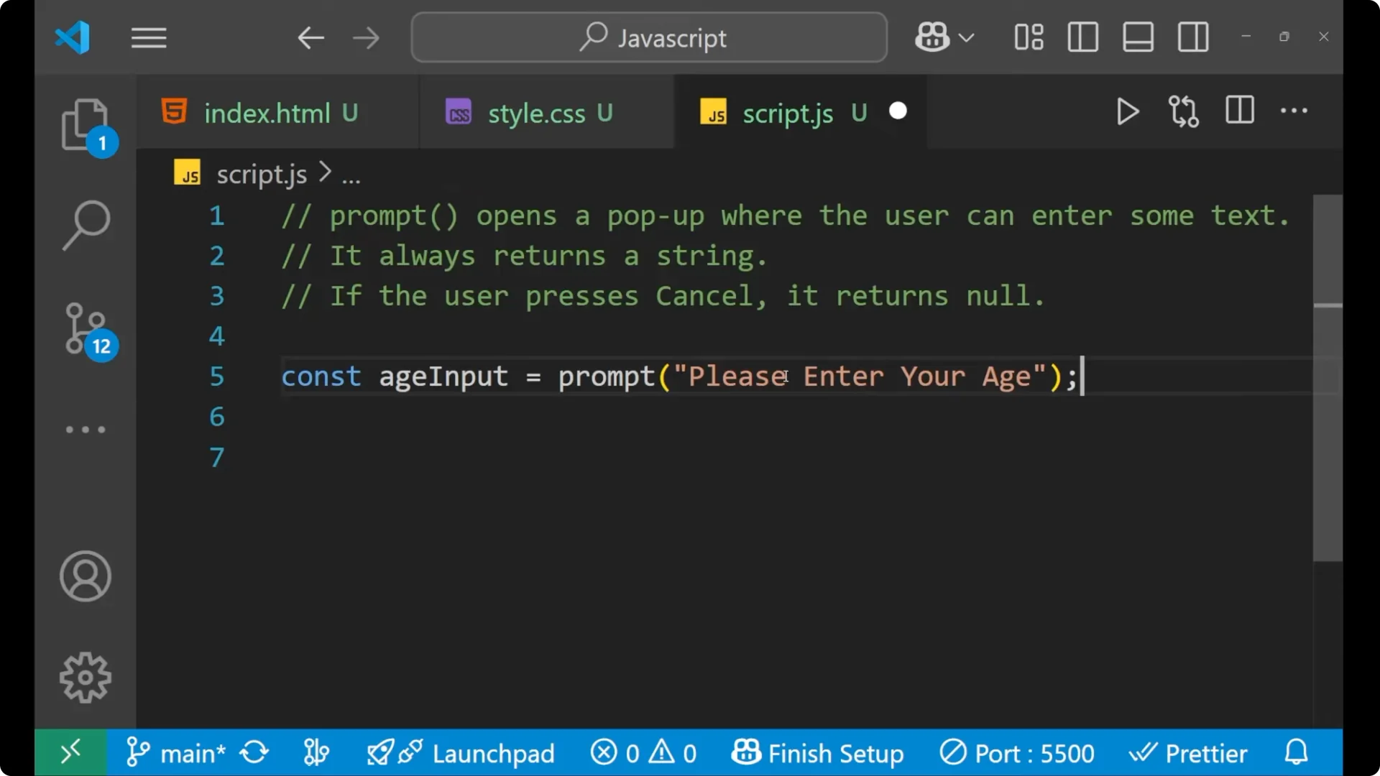Open a Remote Window via status bar icon

(70, 752)
